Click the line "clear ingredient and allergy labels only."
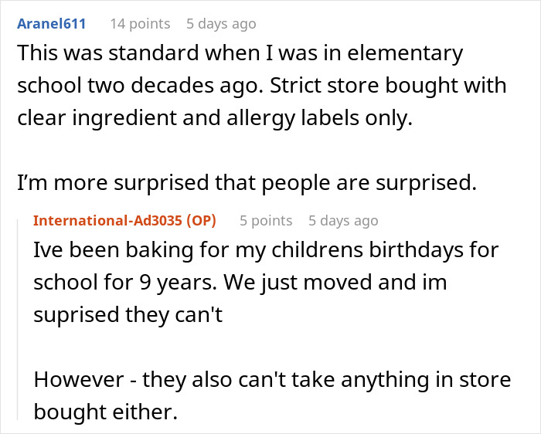Screen dimensions: 541x434 coord(214,119)
